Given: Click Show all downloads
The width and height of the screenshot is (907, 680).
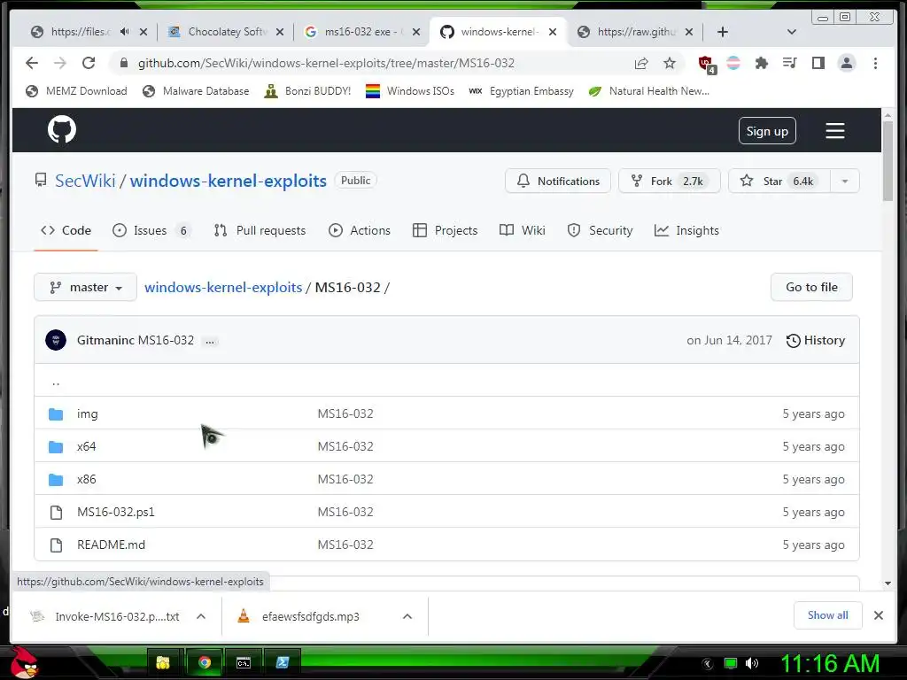Looking at the screenshot, I should 828,615.
